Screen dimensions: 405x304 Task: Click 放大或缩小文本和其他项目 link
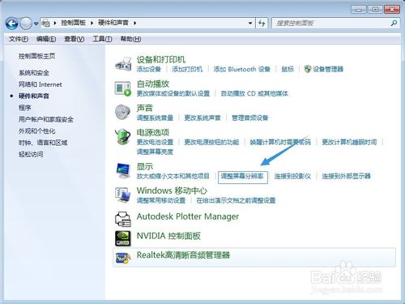click(173, 176)
